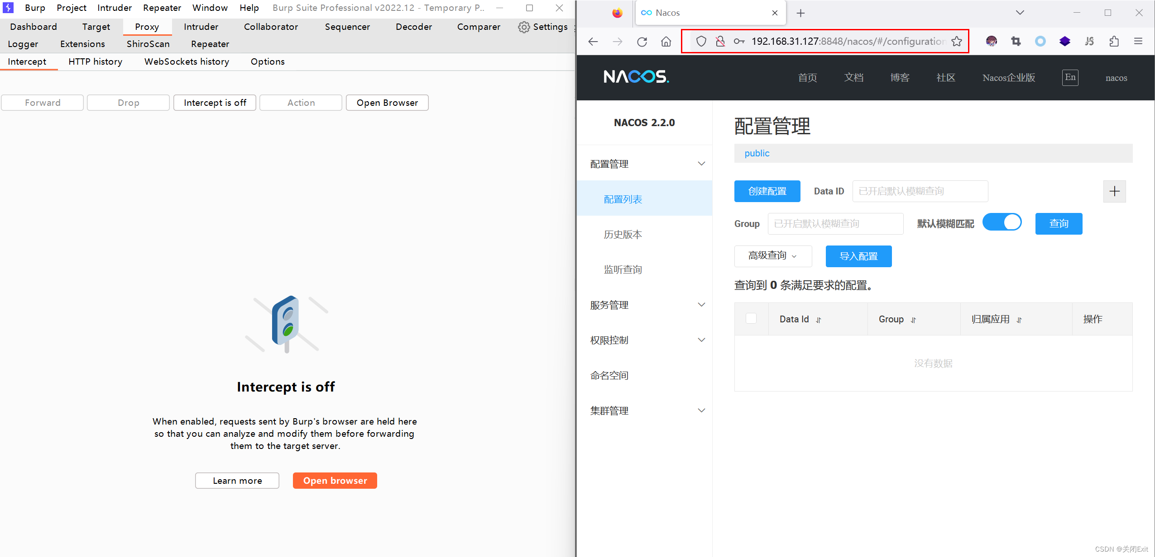Screen dimensions: 1155x557
Task: Switch to the HTTP history tab
Action: pyautogui.click(x=95, y=61)
